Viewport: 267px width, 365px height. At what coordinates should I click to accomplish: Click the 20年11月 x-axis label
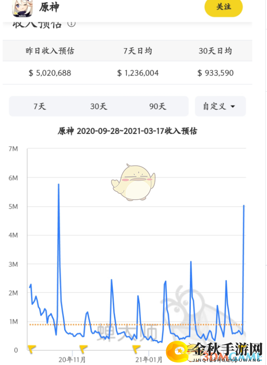click(x=72, y=360)
